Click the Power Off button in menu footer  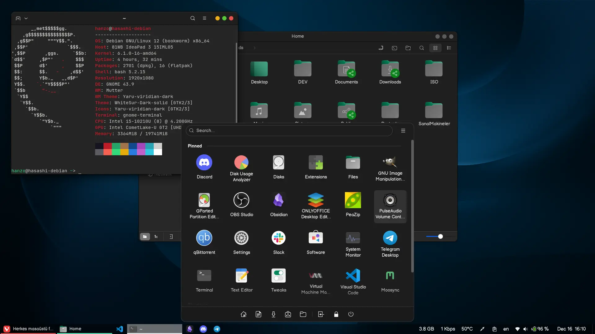351,314
